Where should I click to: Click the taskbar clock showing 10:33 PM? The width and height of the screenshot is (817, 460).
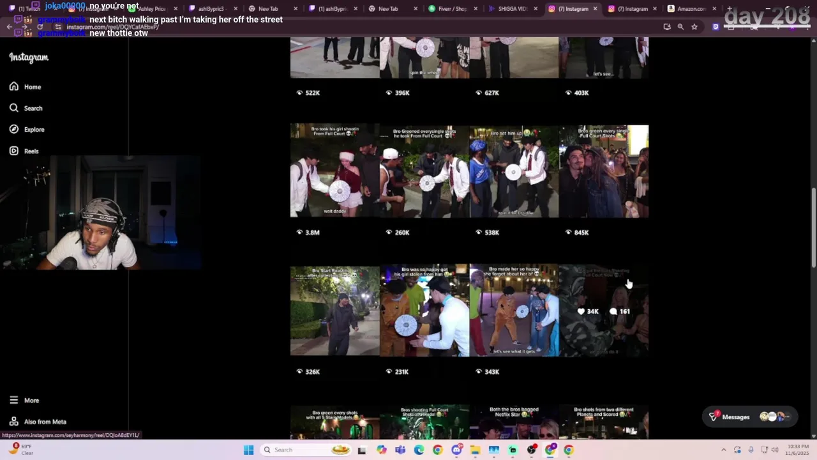pos(798,450)
